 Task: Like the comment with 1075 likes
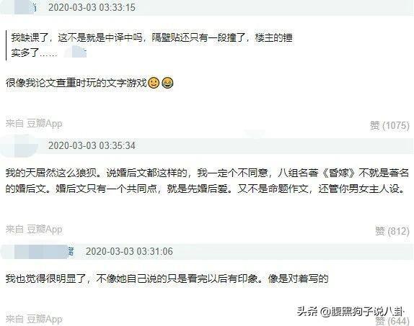pyautogui.click(x=389, y=125)
